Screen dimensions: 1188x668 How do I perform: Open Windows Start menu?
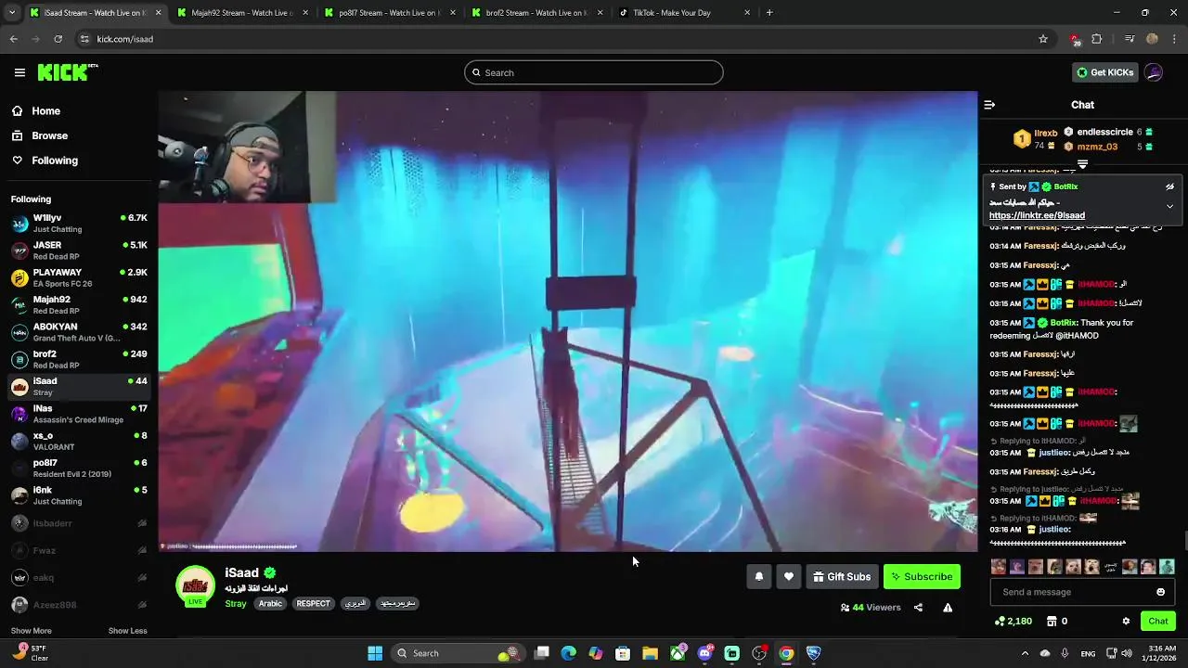375,653
